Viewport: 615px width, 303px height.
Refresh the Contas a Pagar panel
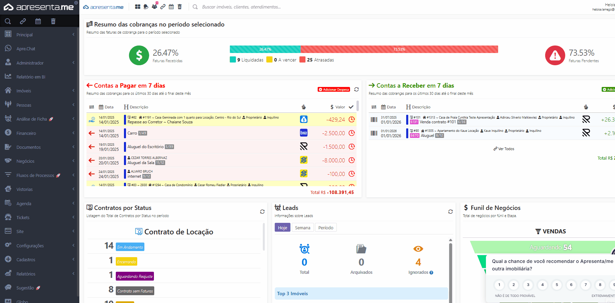coord(356,89)
